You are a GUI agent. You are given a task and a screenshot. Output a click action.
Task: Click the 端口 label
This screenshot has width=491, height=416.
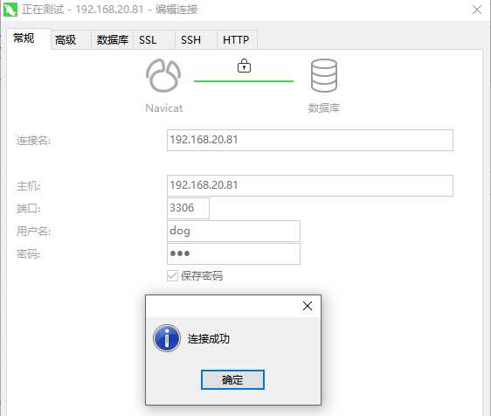[x=29, y=208]
